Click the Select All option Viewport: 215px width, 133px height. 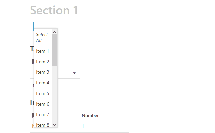tap(42, 37)
